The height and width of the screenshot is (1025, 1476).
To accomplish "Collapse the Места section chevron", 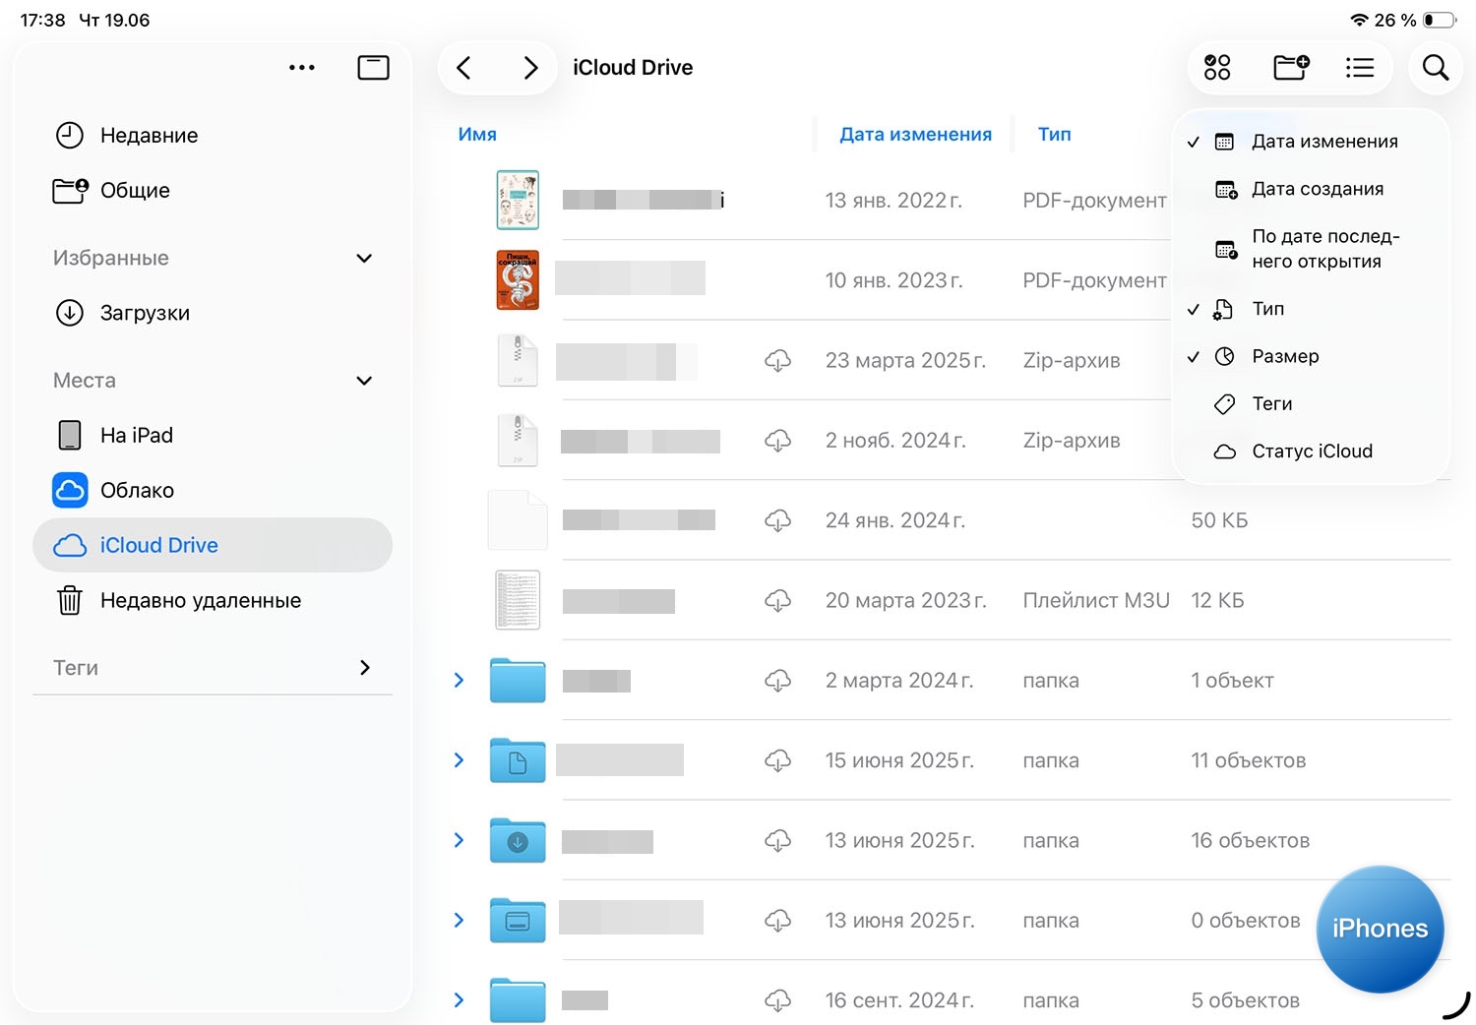I will (364, 381).
